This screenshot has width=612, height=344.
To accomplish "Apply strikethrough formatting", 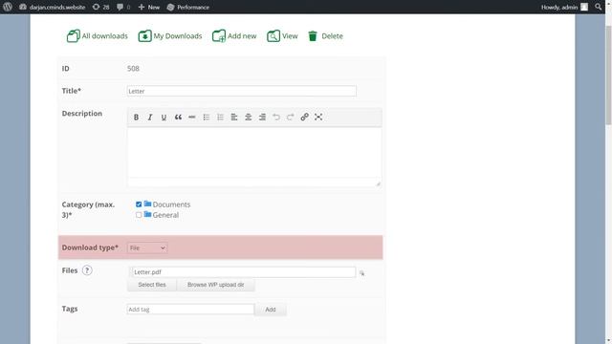I will pos(192,117).
